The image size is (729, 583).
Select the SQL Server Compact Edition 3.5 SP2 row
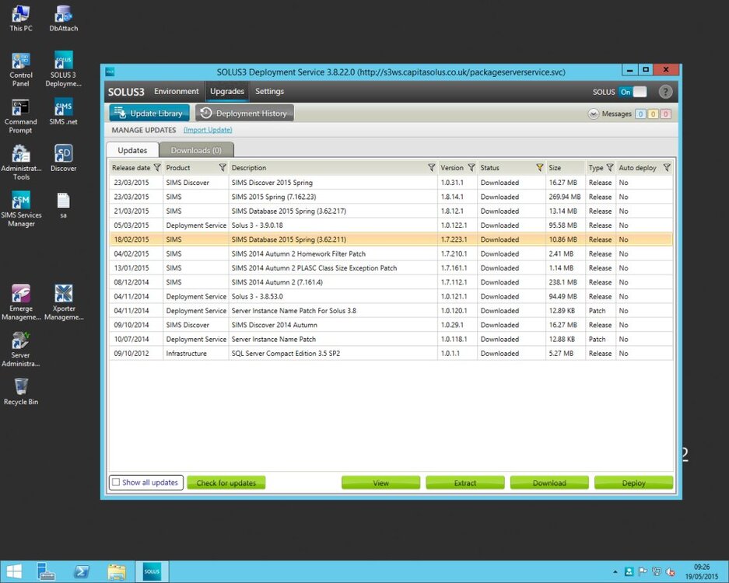(x=391, y=354)
